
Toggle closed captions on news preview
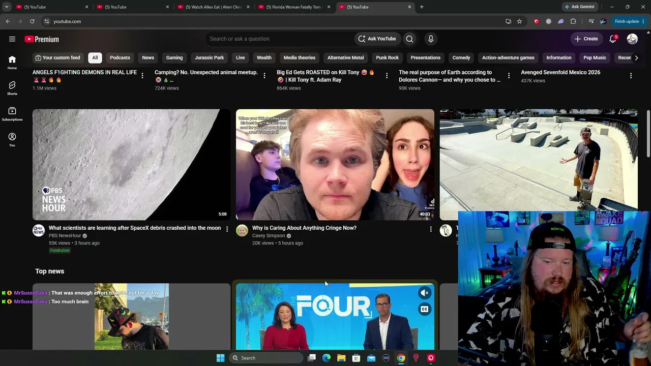(425, 309)
